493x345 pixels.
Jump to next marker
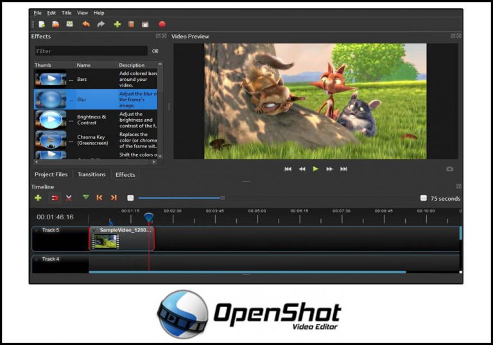[114, 198]
